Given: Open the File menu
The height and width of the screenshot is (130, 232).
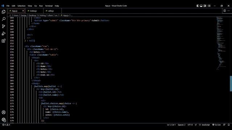Looking at the screenshot, I should coord(8,6).
